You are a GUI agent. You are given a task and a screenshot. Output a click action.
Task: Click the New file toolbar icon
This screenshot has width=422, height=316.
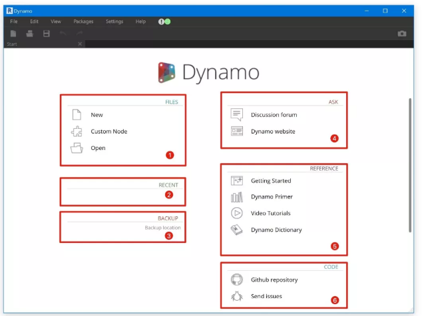click(x=13, y=34)
